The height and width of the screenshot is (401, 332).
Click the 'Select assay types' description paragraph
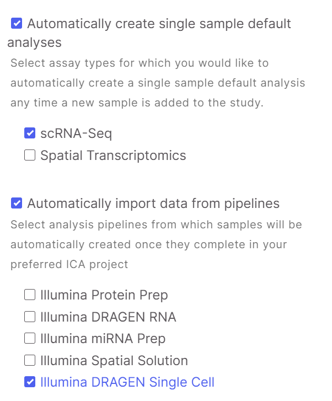(157, 83)
